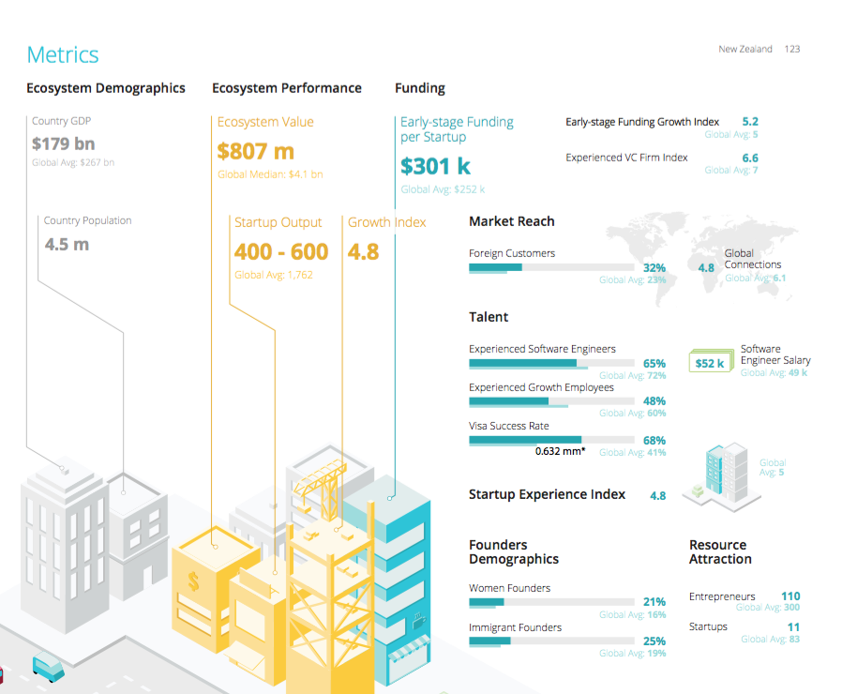Screen dimensions: 857x694
Task: Click the Experienced VC Firm Index label
Action: [x=626, y=158]
